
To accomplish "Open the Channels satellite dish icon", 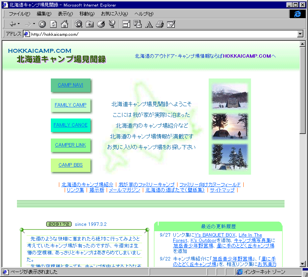I will tap(112, 24).
